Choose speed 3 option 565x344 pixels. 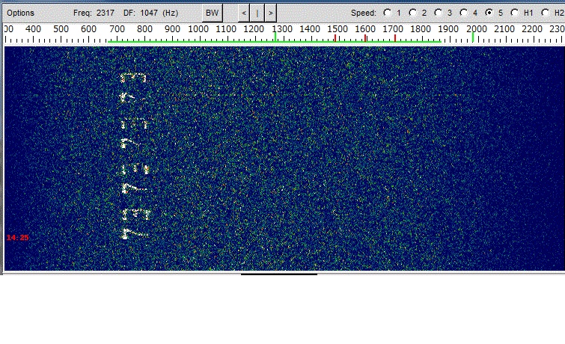438,13
